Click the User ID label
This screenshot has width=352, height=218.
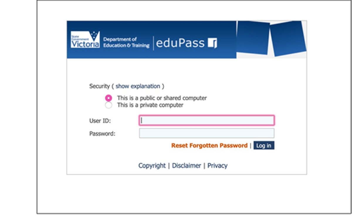(x=100, y=121)
